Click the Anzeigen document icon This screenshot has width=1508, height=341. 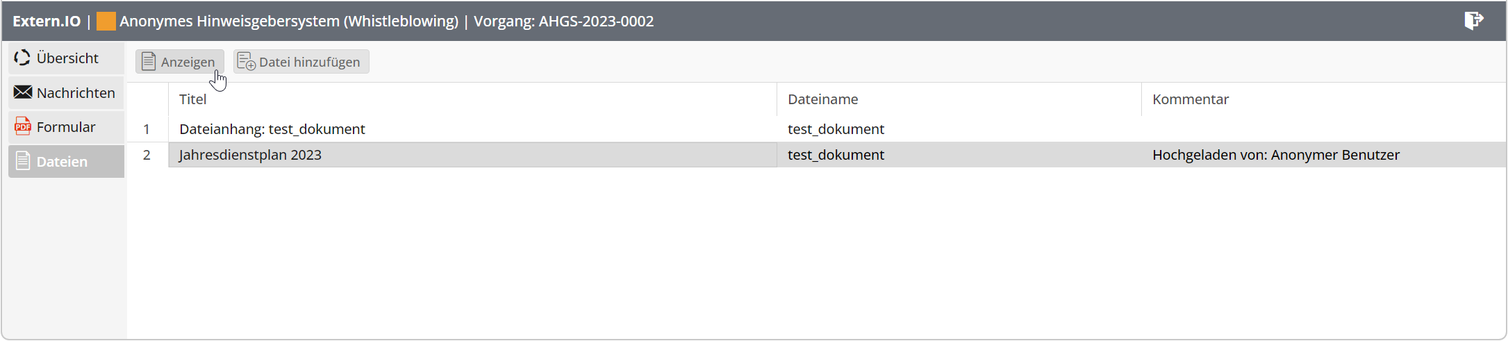[x=148, y=62]
